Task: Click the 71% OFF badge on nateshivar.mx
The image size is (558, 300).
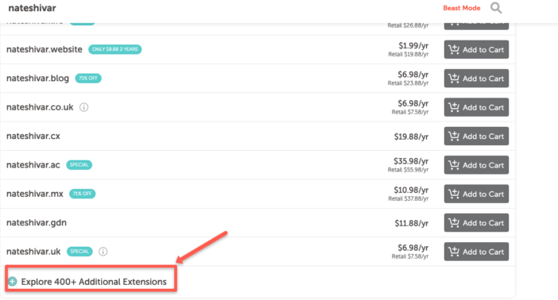Action: (x=82, y=194)
